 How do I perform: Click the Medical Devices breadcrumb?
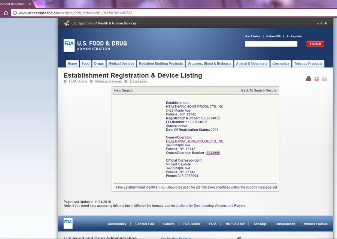108,81
